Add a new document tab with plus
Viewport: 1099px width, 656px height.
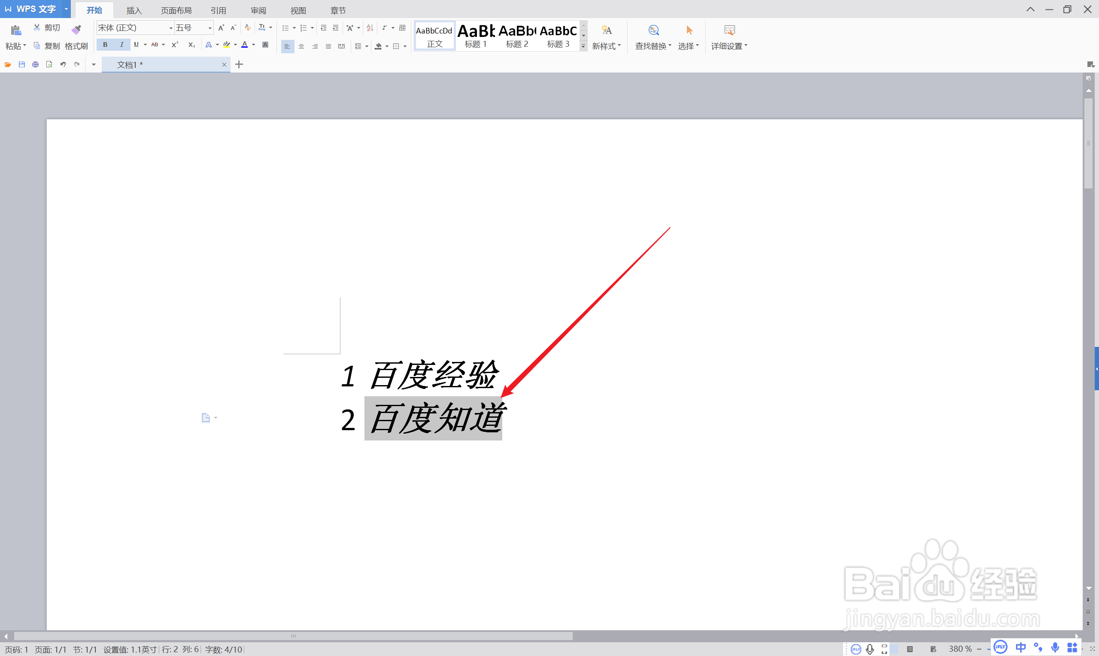pyautogui.click(x=239, y=64)
